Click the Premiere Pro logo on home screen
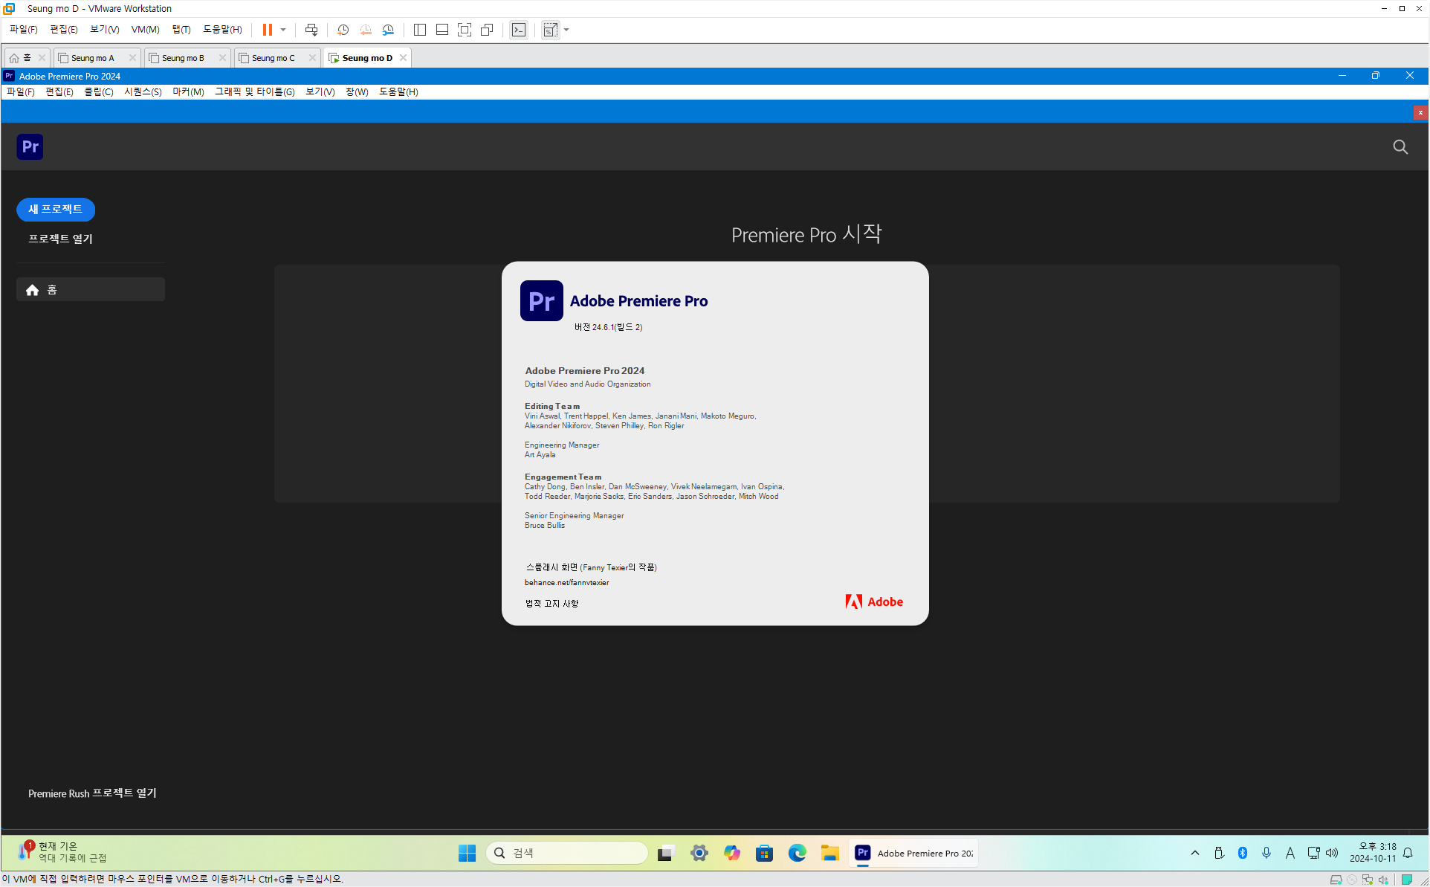Image resolution: width=1430 pixels, height=887 pixels. 30,146
